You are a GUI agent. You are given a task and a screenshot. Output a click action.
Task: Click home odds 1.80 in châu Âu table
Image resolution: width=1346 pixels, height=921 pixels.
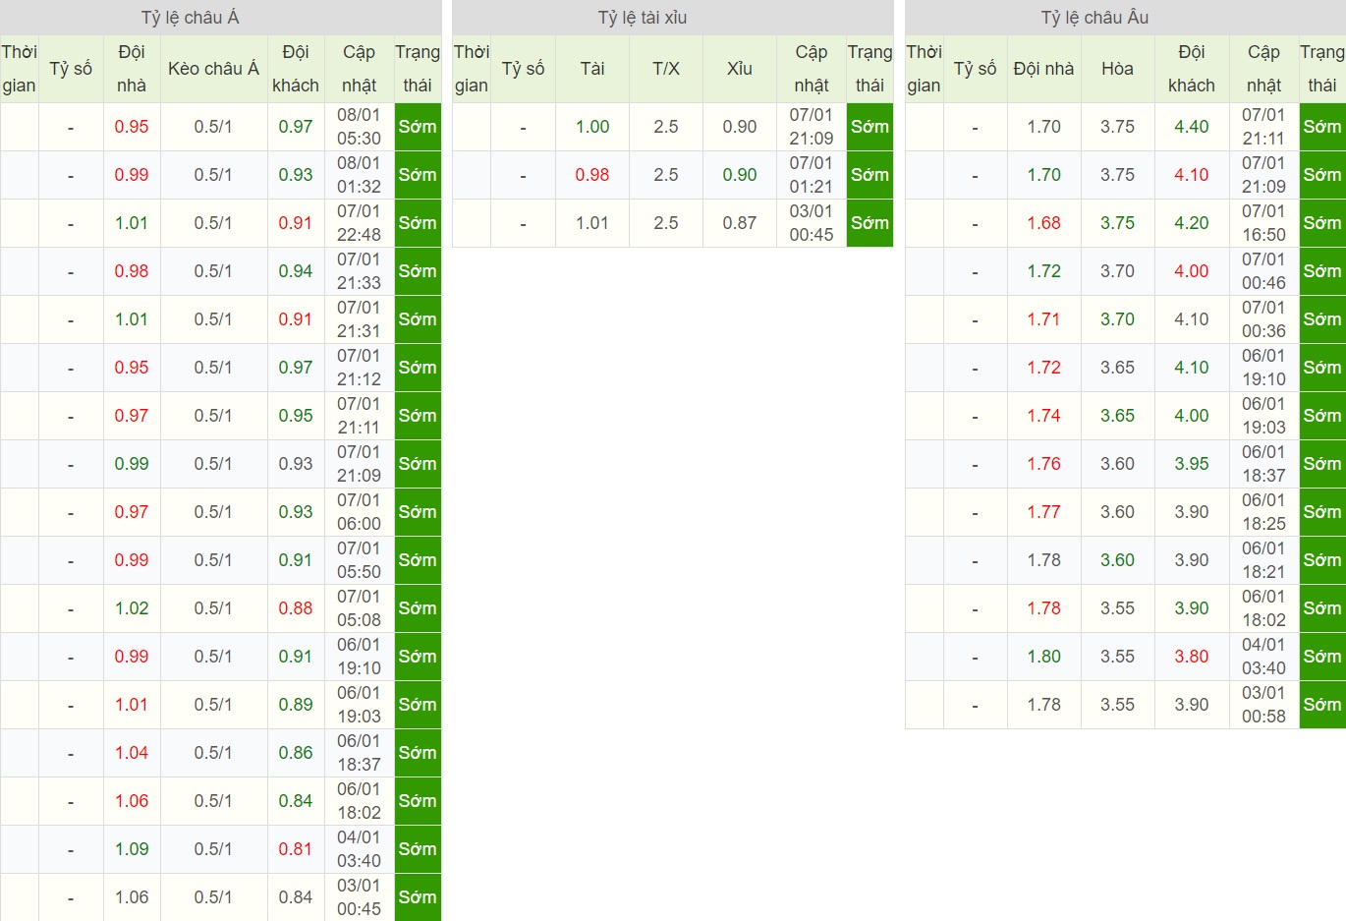pos(1043,657)
